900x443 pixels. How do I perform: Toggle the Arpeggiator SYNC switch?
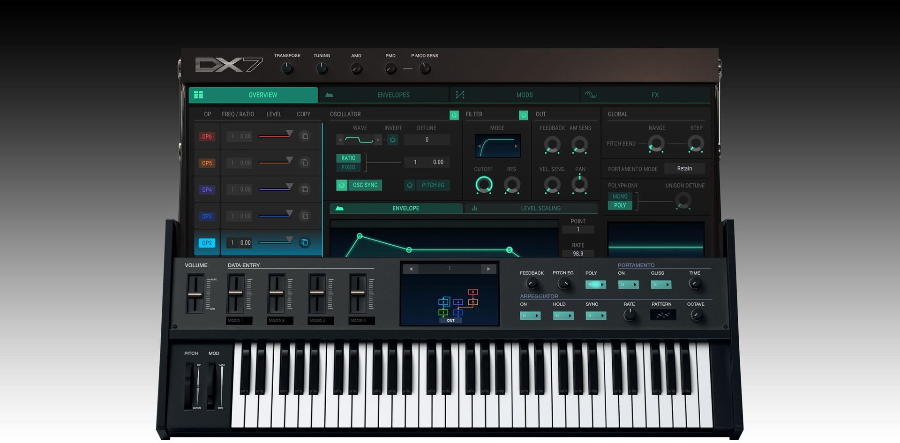tap(596, 316)
